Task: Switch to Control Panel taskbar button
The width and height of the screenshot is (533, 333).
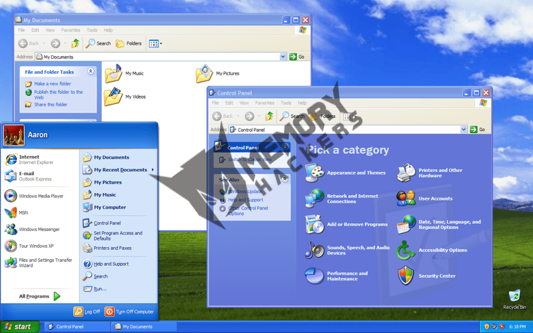Action: click(x=77, y=327)
